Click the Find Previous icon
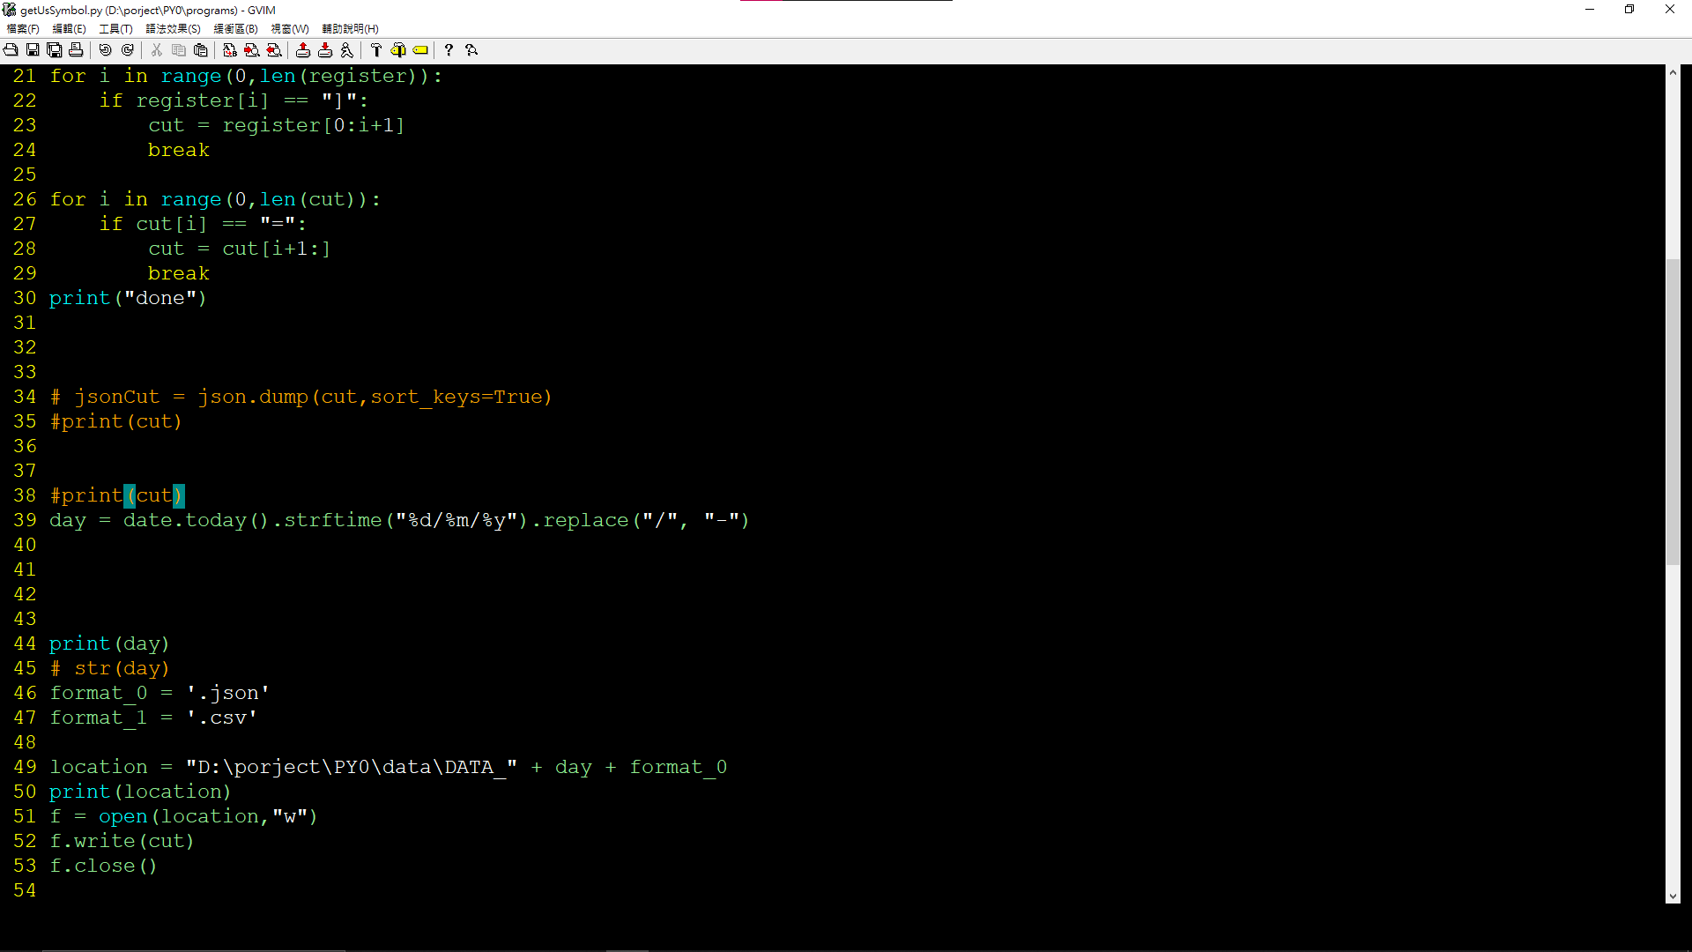 pyautogui.click(x=274, y=50)
